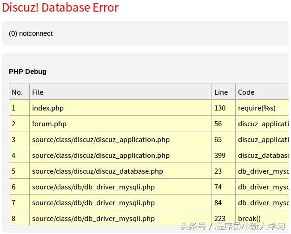Click line number 130 cell
Image resolution: width=291 pixels, height=234 pixels.
coord(220,108)
